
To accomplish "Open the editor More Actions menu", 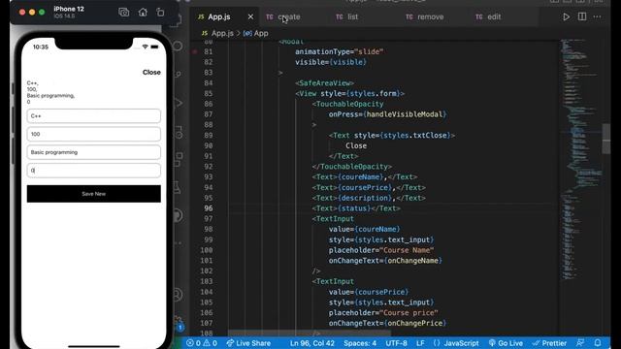I will [x=597, y=16].
